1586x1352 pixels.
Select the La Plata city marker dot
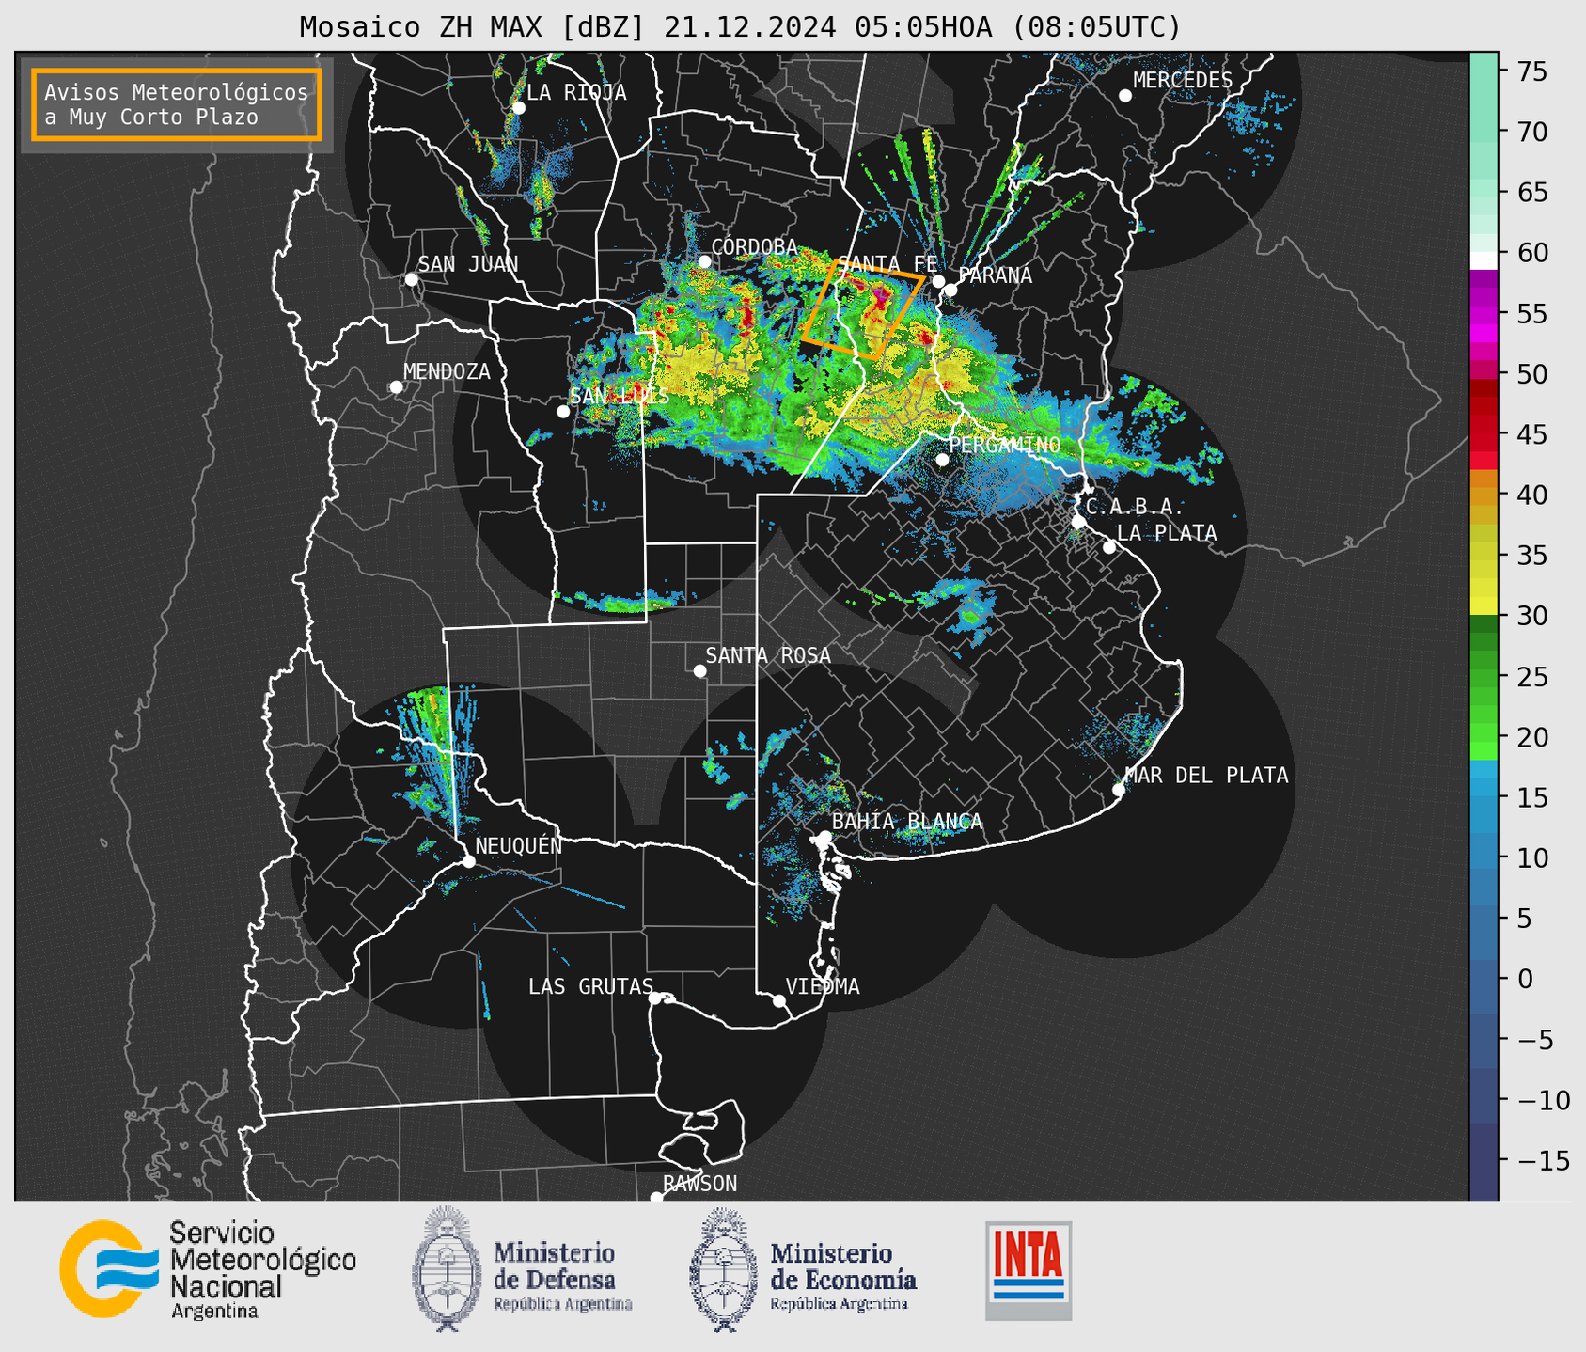click(1109, 547)
